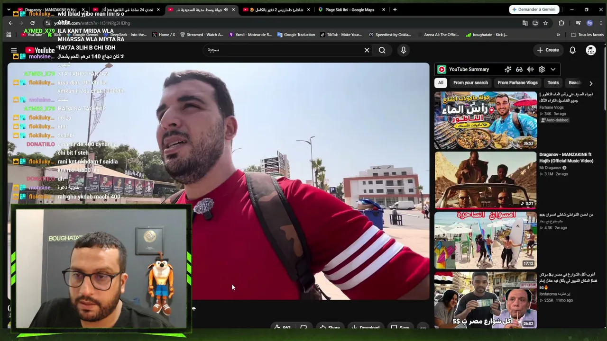Save the video to a playlist
The width and height of the screenshot is (607, 341).
400,327
